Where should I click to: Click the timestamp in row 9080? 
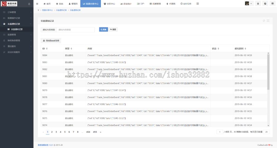(x=243, y=83)
